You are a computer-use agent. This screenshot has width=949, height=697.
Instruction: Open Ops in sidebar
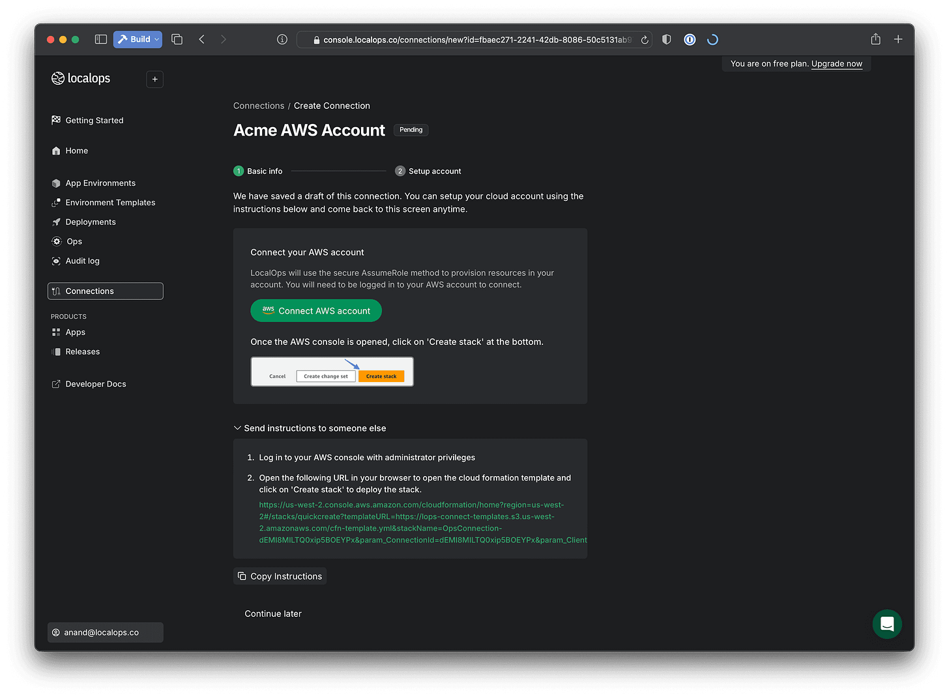click(x=74, y=242)
